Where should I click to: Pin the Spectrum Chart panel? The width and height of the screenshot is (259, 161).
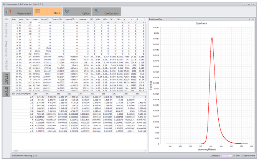tap(249, 19)
